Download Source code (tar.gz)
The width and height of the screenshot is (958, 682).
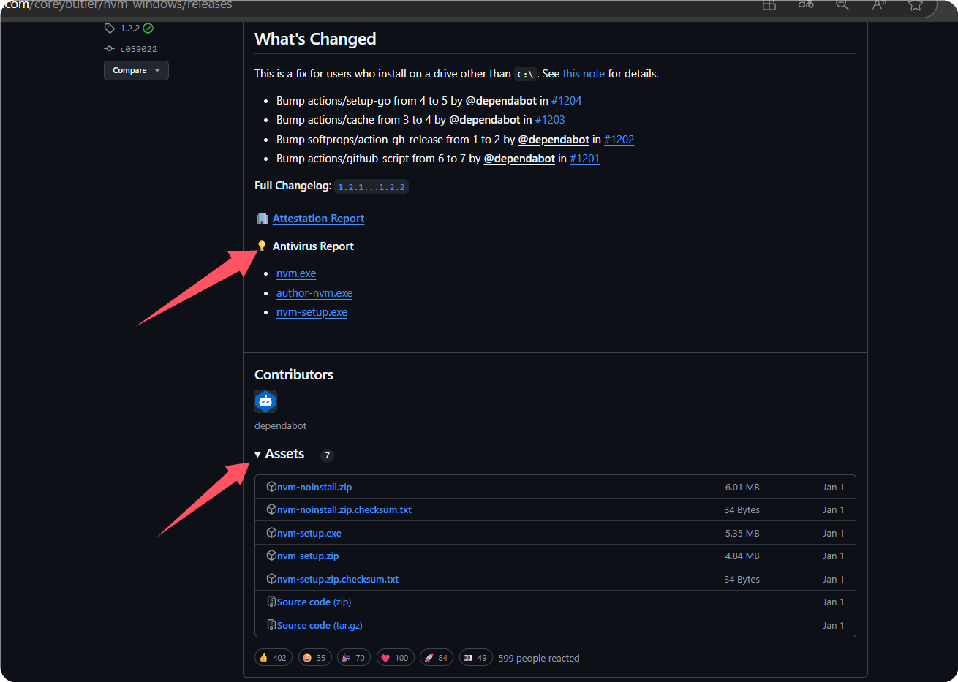pos(320,625)
